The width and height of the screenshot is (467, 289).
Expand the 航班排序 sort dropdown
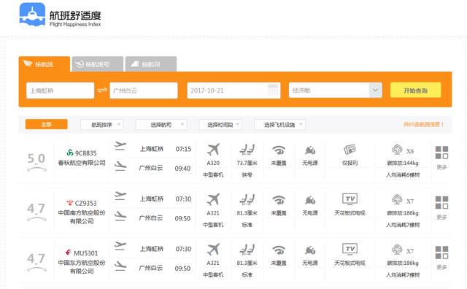pos(102,125)
